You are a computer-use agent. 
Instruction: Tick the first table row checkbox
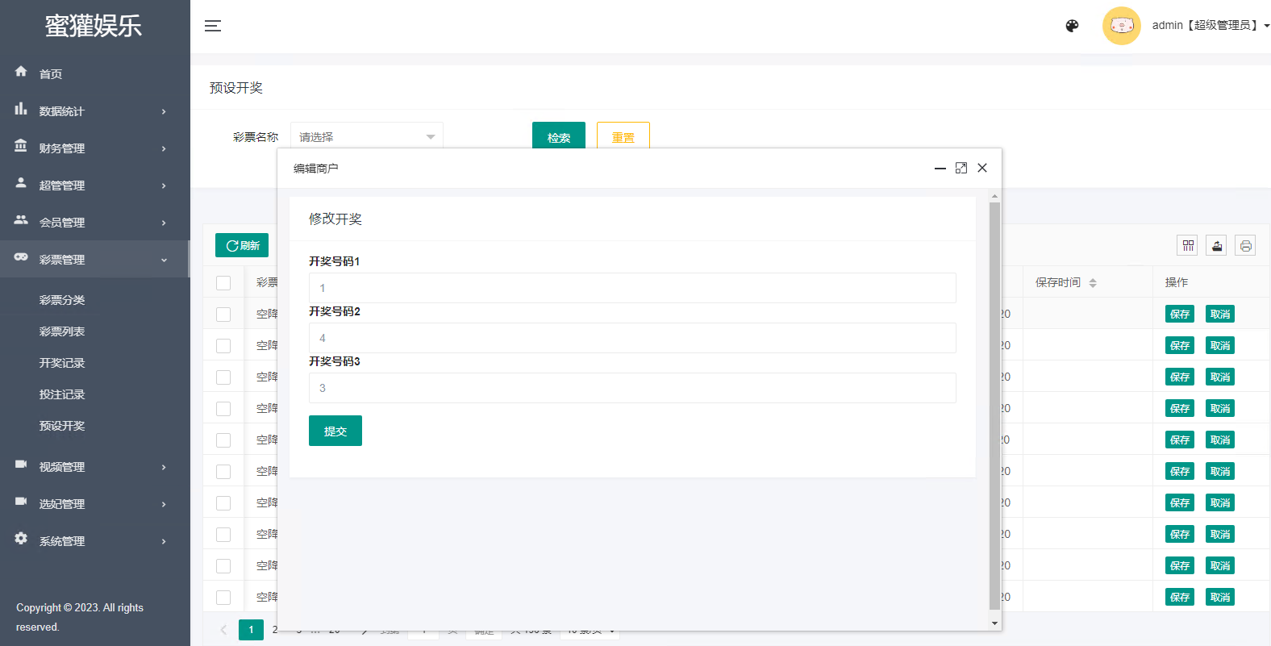(x=223, y=315)
